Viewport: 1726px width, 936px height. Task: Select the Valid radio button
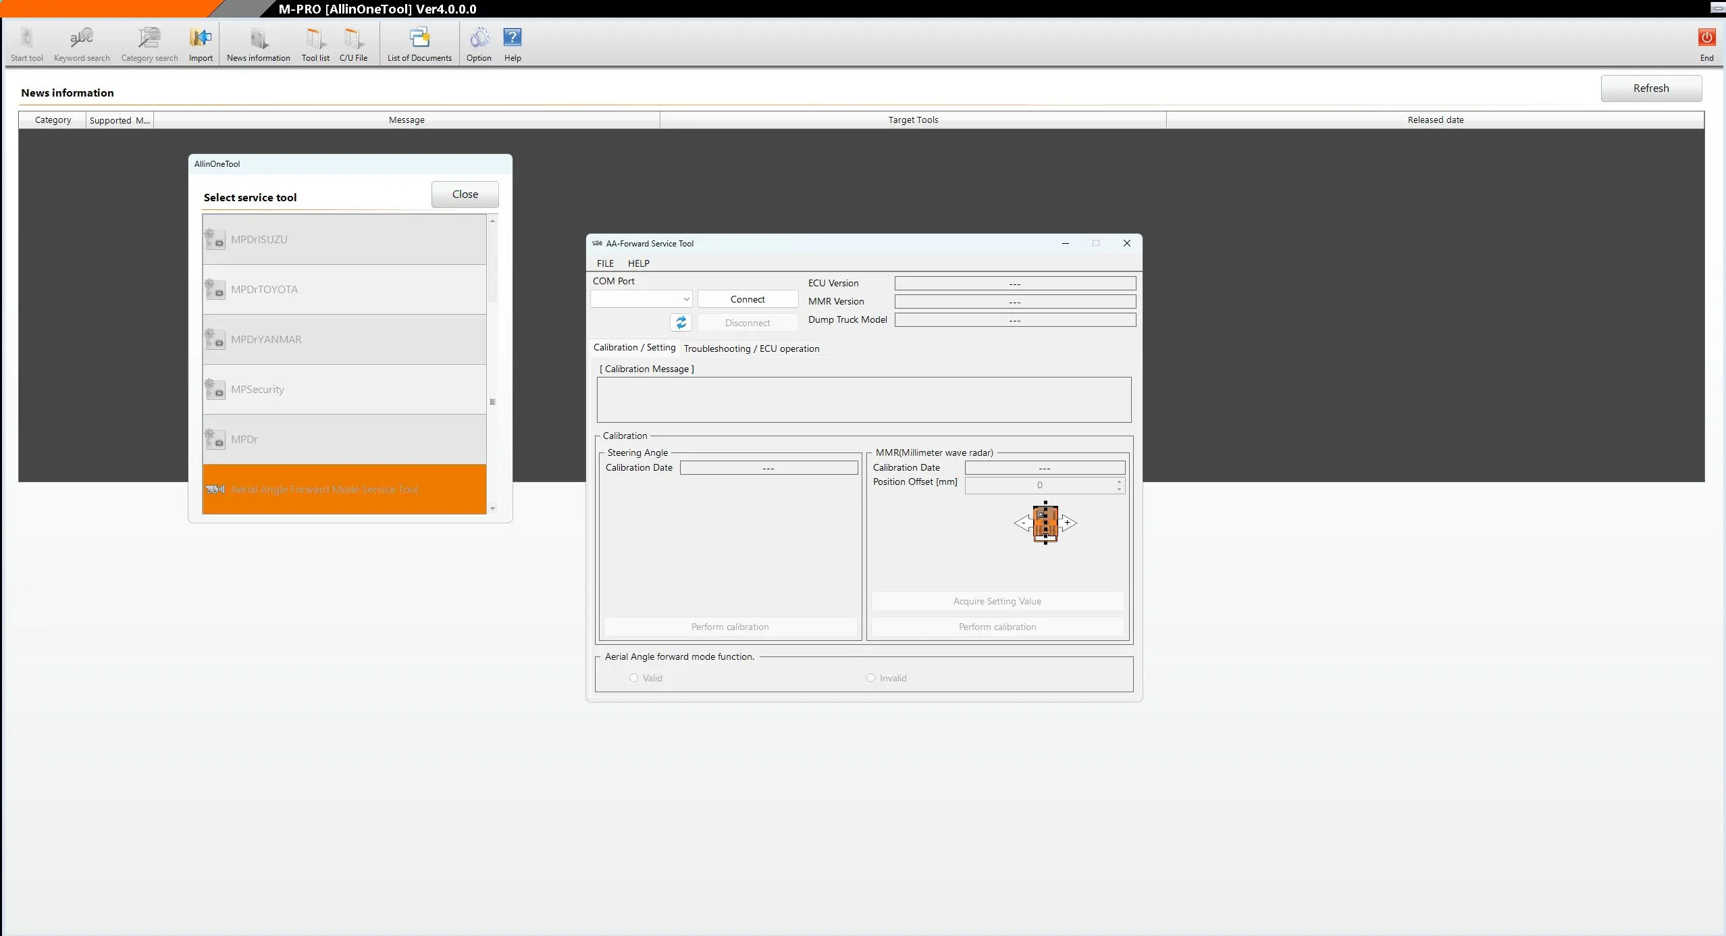click(633, 677)
